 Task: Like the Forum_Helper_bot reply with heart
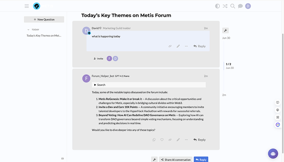(x=162, y=140)
